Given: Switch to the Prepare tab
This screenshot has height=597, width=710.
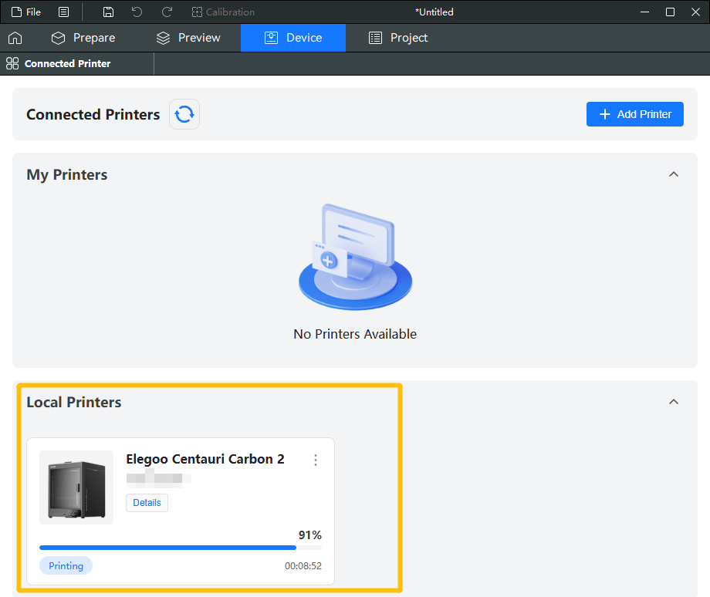Looking at the screenshot, I should coord(83,38).
